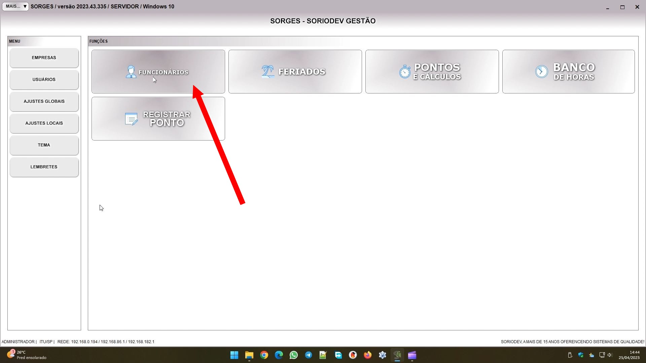Open File Explorer from the taskbar
Screen dimensions: 646x363
coord(249,355)
